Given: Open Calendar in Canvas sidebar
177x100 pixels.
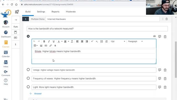Looking at the screenshot, I should pyautogui.click(x=6, y=54).
